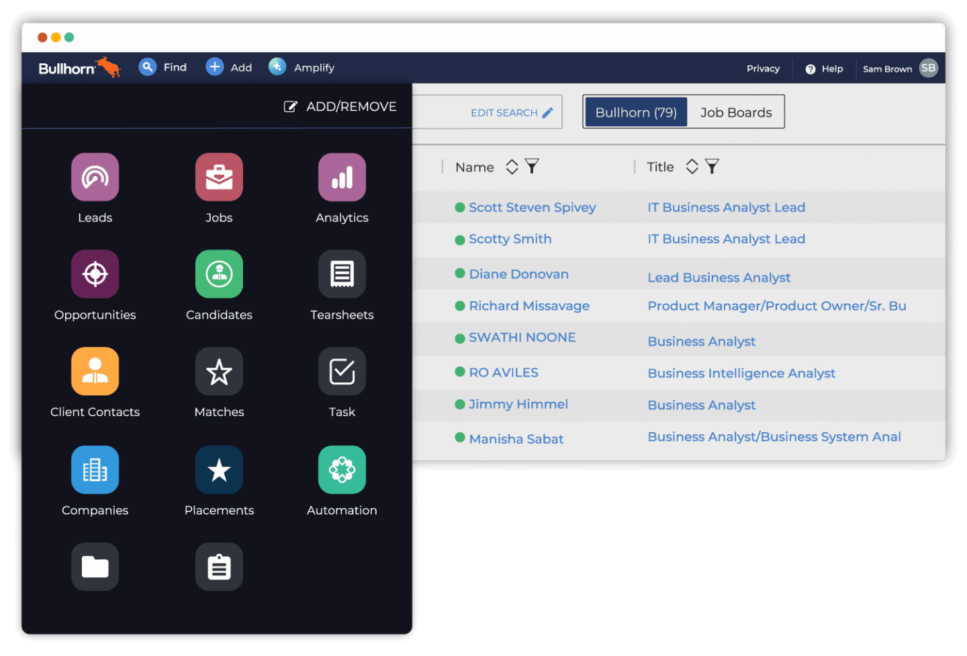Open candidate RO AVILES

click(504, 372)
